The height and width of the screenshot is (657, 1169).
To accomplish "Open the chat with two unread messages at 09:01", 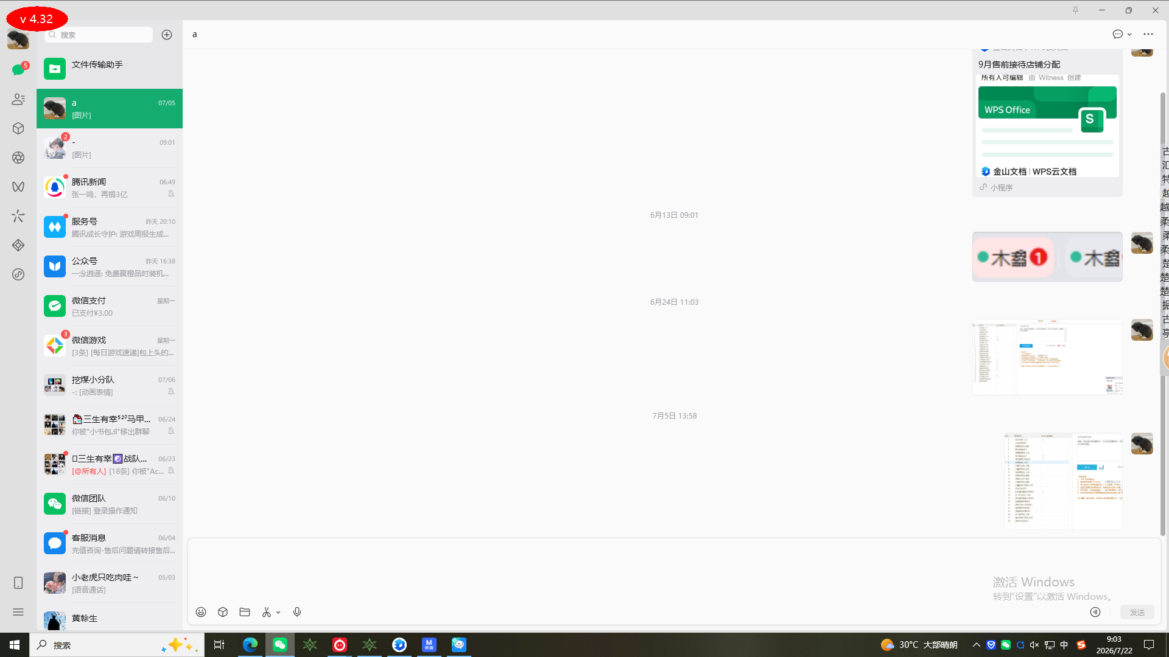I will (x=110, y=148).
